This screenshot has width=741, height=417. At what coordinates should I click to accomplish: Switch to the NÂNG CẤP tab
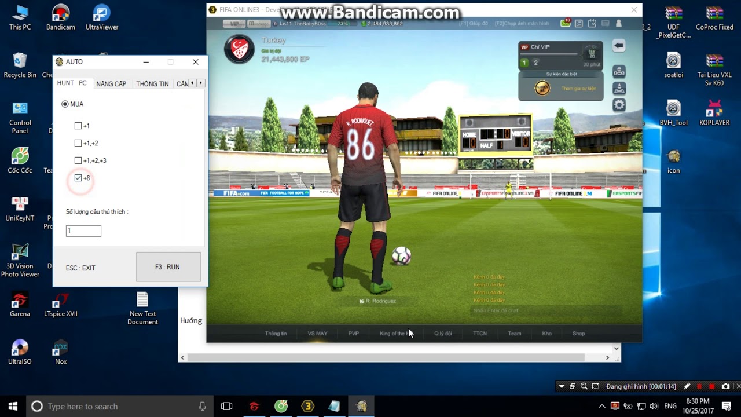pos(111,84)
